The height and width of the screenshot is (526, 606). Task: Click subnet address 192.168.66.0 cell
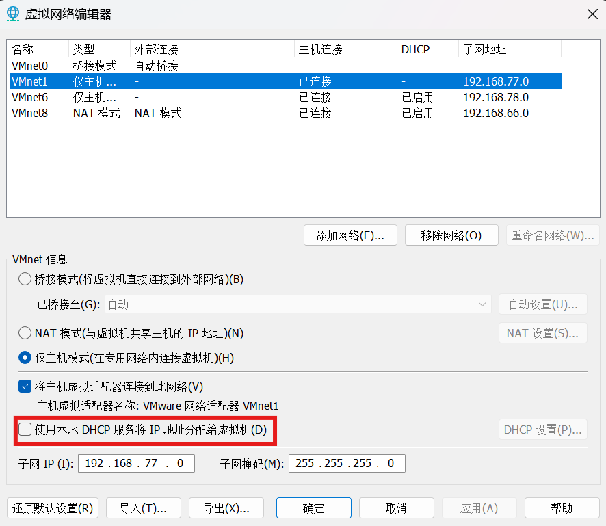point(496,114)
